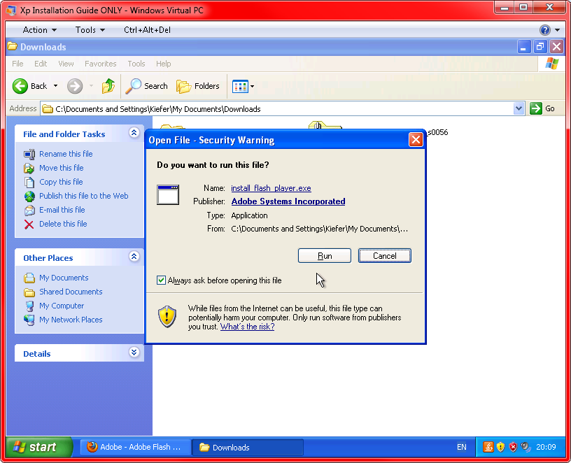Click the E-mail envelope icon

(x=29, y=211)
